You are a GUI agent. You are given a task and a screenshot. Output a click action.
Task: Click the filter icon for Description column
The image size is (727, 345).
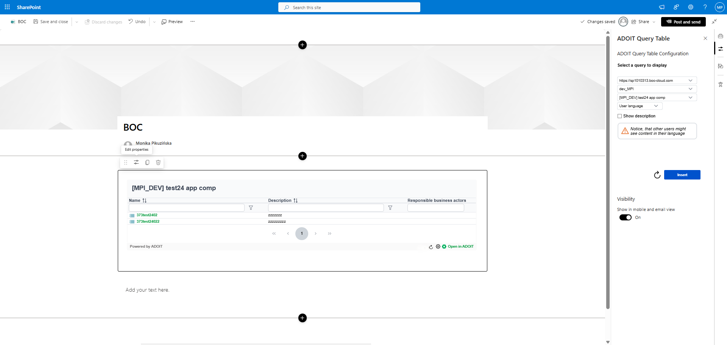coord(390,208)
